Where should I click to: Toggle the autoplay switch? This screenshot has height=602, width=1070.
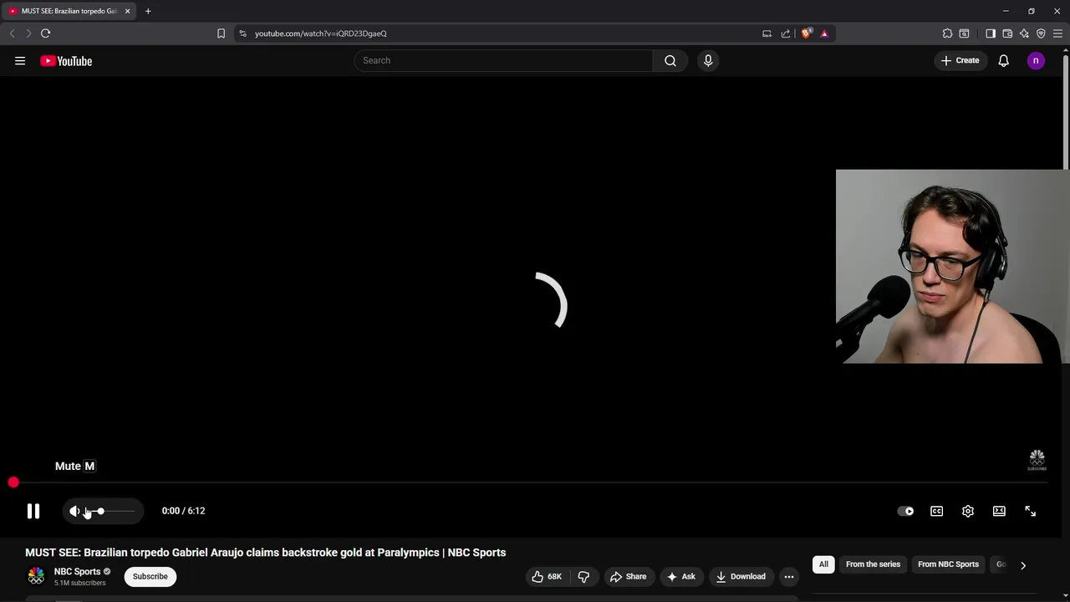(905, 511)
